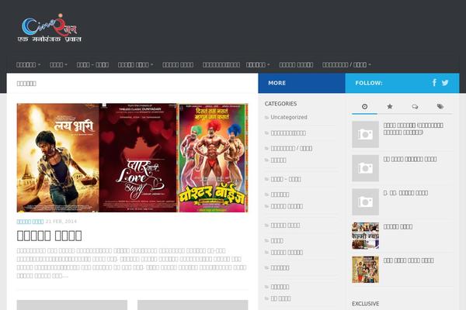
Task: Select the MORE sidebar header
Action: (276, 83)
